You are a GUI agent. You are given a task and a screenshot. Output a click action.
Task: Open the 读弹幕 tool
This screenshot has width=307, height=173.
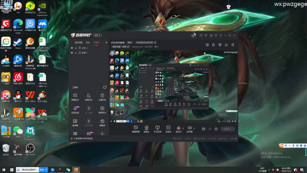click(x=75, y=122)
